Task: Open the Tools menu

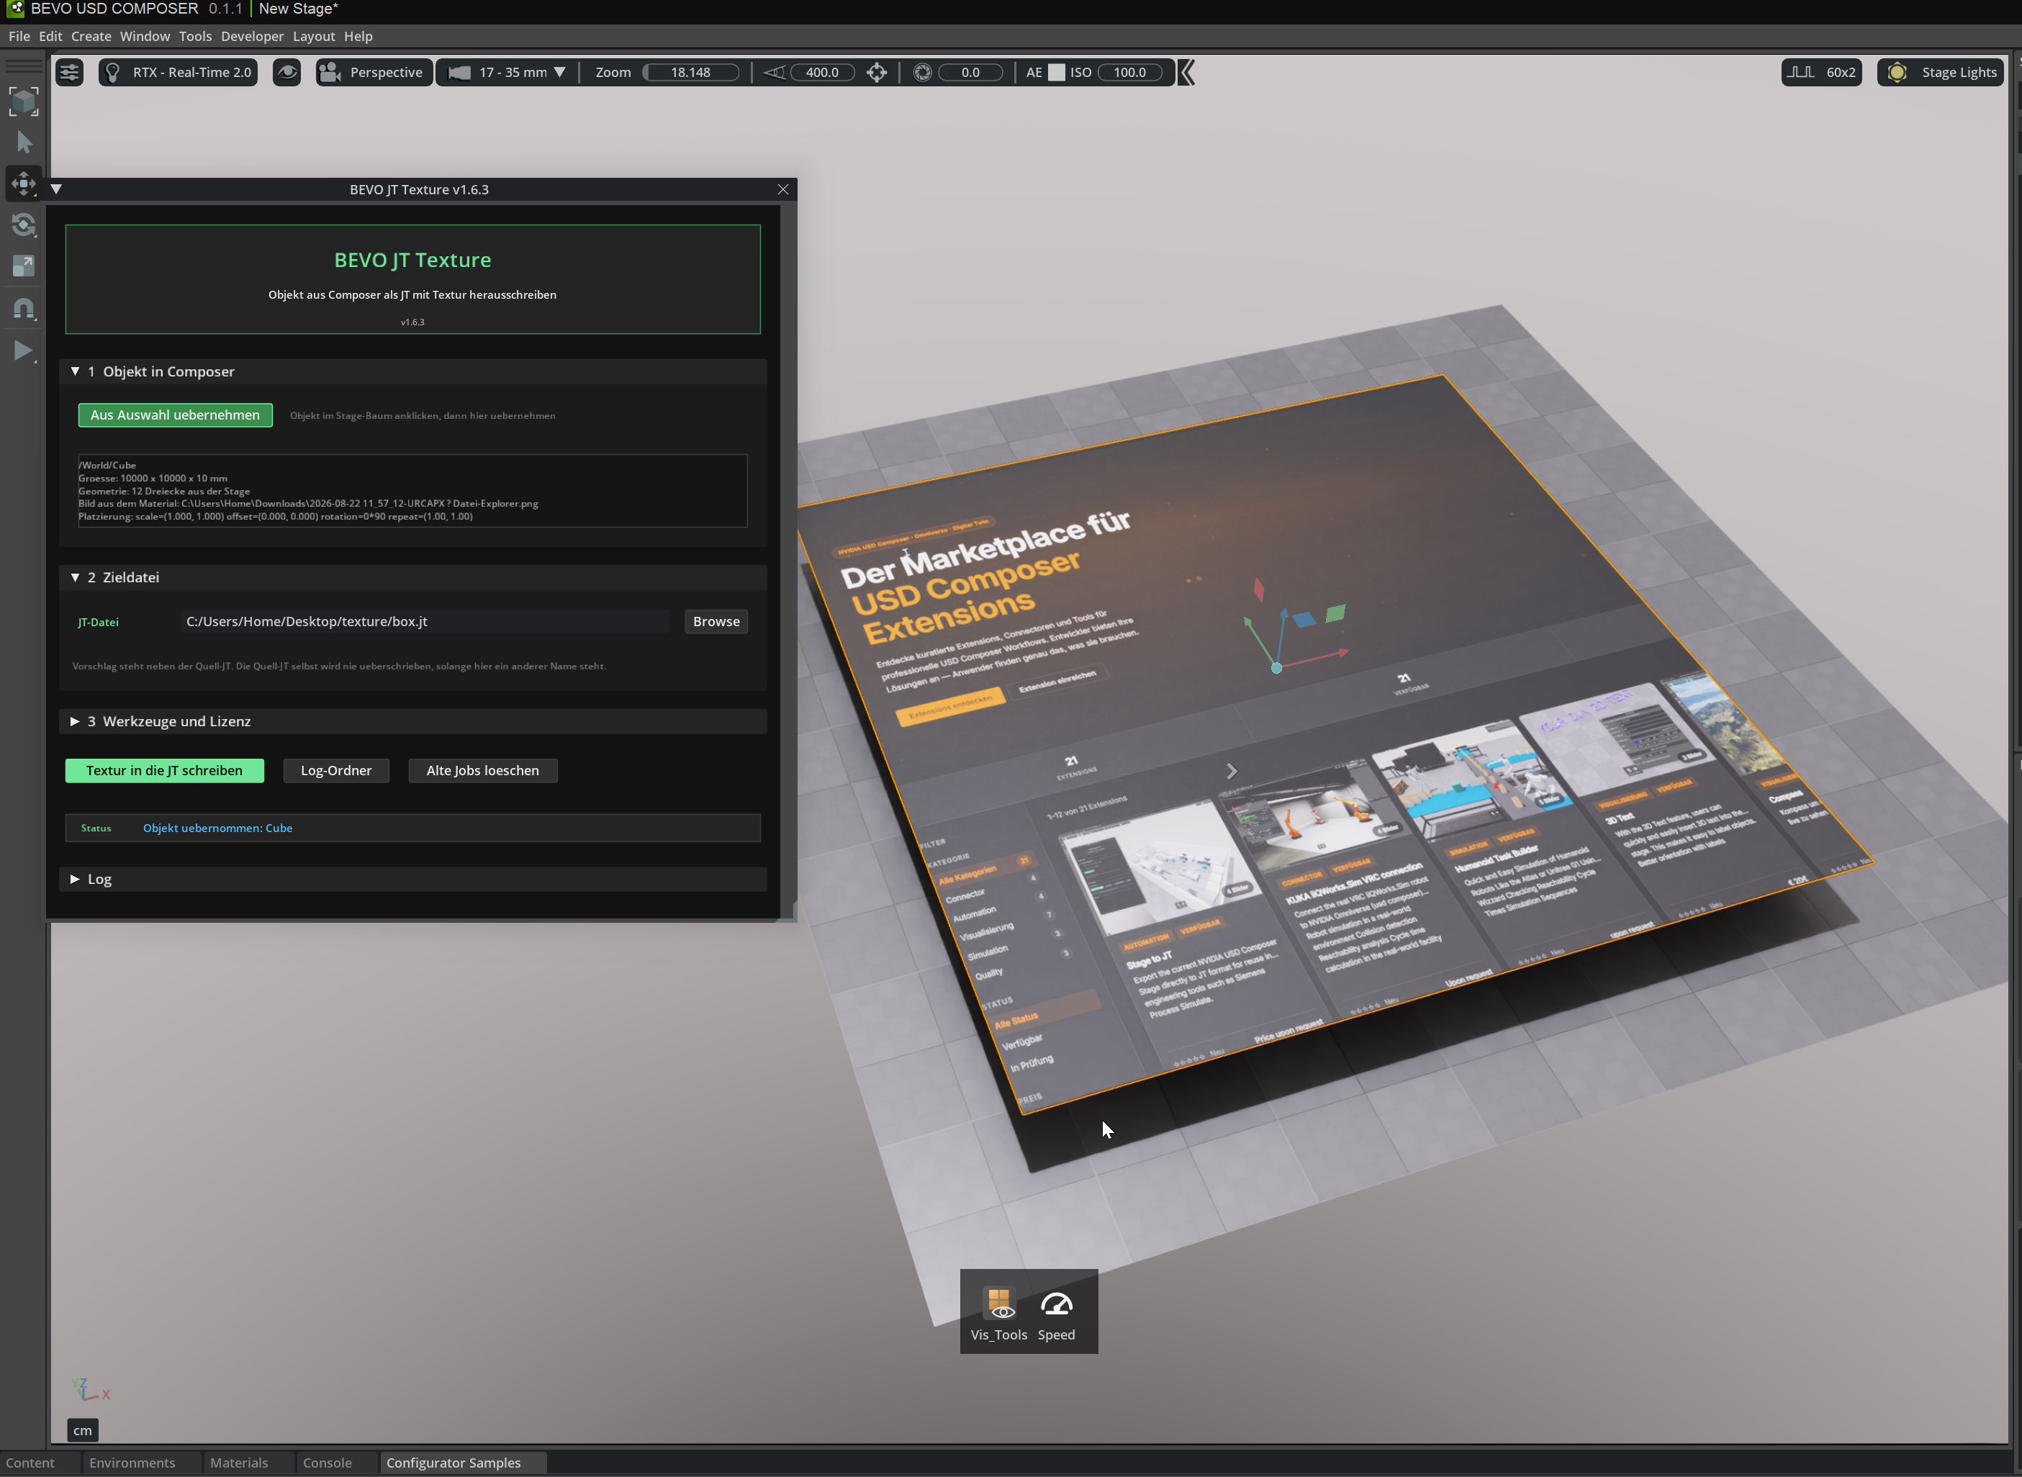Action: (x=195, y=36)
